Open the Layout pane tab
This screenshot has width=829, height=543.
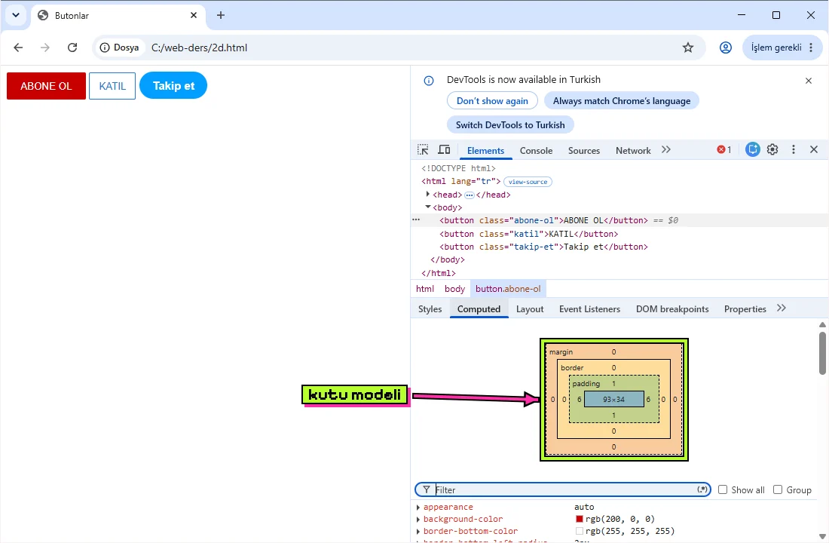[530, 308]
